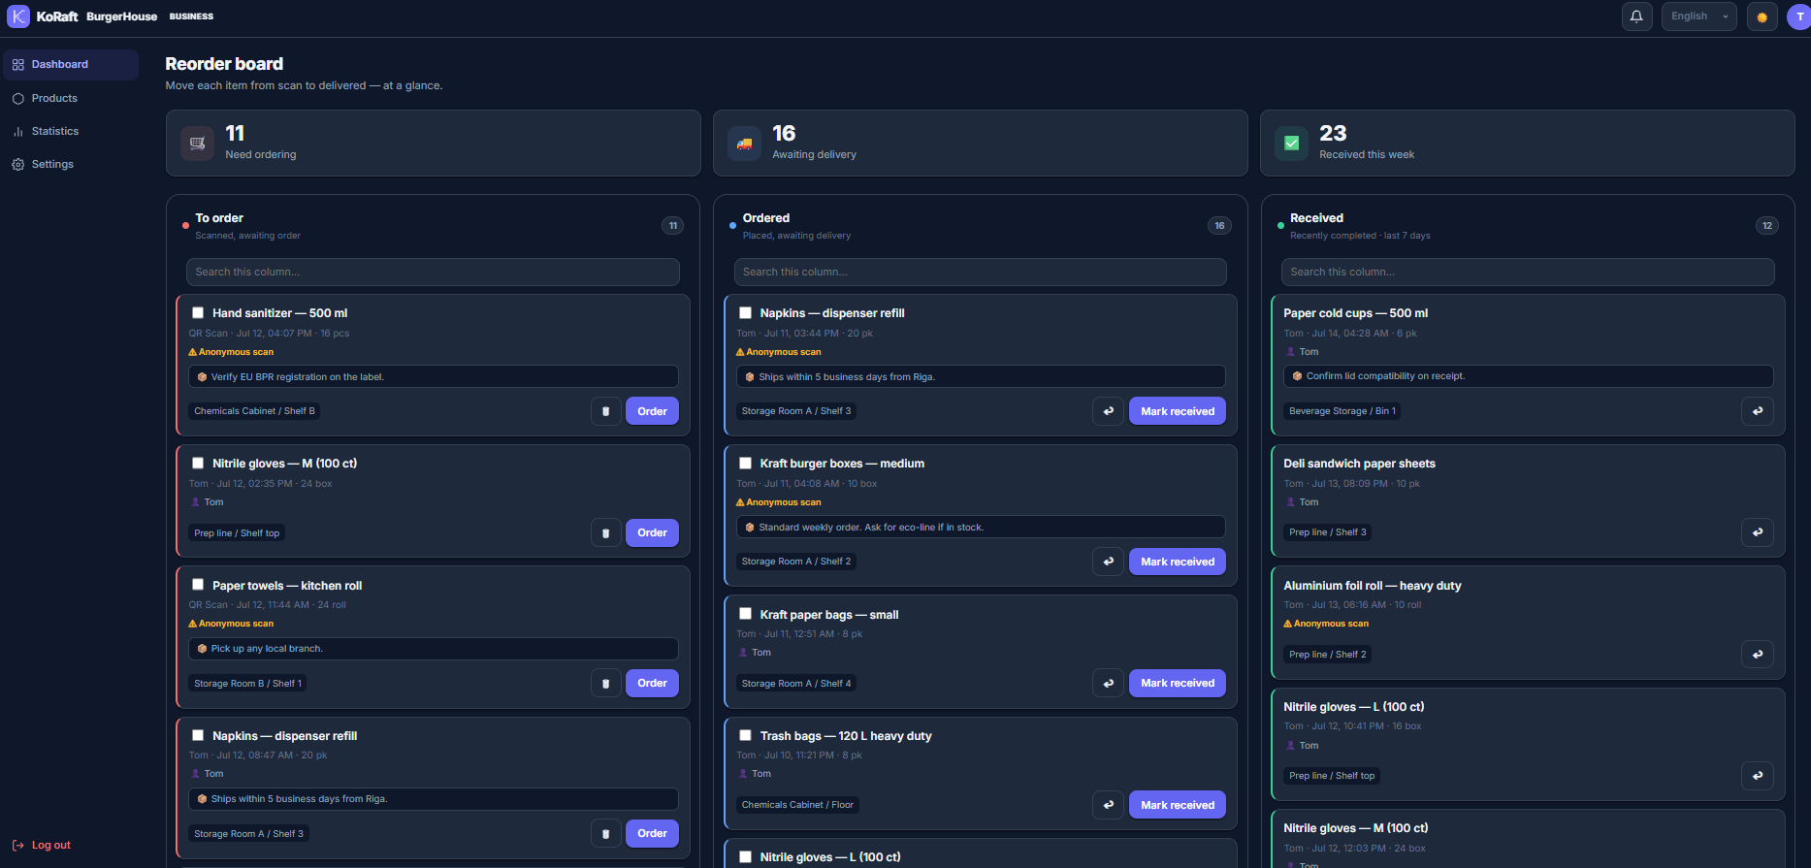This screenshot has height=868, width=1811.
Task: Select Nitrile gloves M (100 ct) to-order checkbox
Action: pyautogui.click(x=198, y=464)
